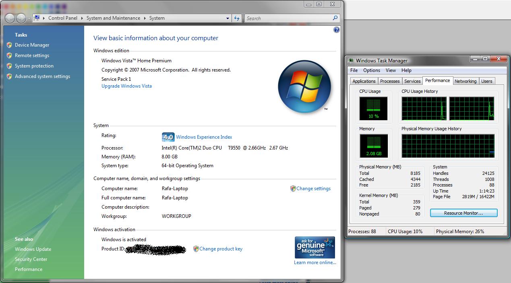Click shield icon beside Advanced system settings
Viewport: 511px width, 283px height.
point(9,76)
